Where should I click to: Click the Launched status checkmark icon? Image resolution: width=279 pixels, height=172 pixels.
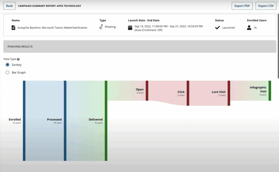tap(217, 28)
